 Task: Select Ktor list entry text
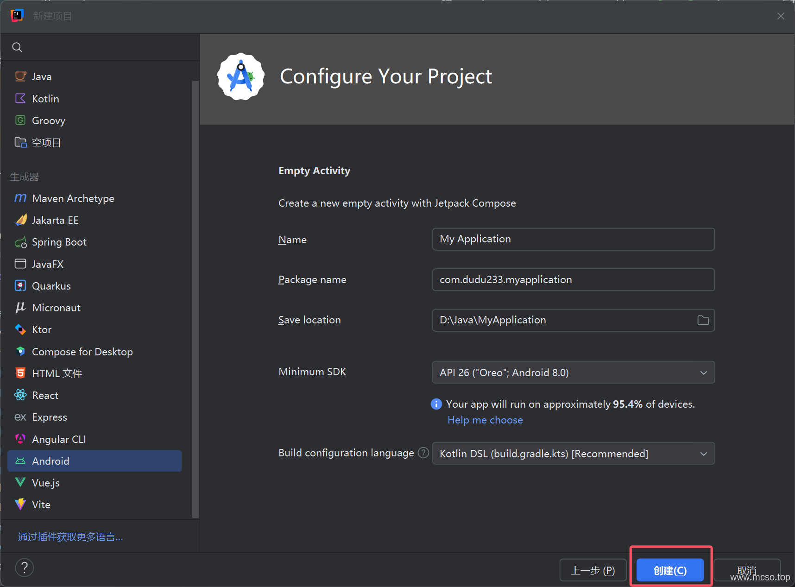42,329
